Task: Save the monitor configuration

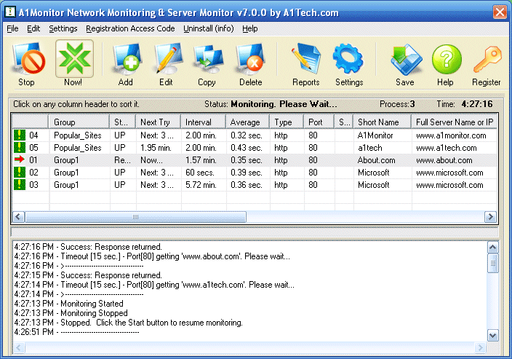Action: point(405,63)
